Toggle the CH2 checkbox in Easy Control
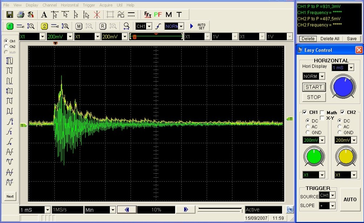 pyautogui.click(x=342, y=112)
